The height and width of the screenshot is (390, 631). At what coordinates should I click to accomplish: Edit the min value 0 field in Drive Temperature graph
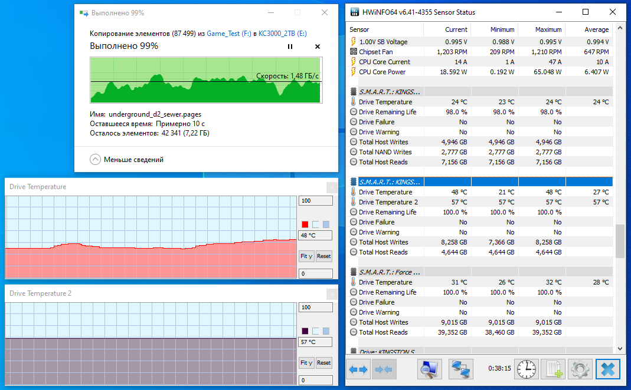[315, 273]
